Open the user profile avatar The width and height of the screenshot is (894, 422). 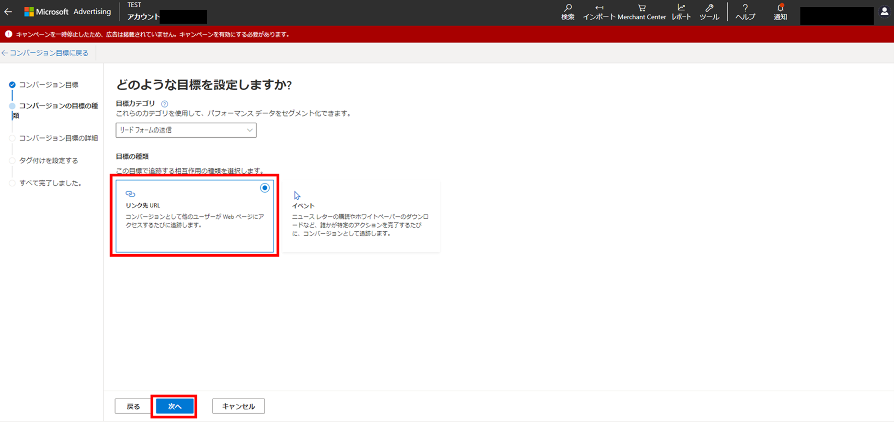click(884, 12)
